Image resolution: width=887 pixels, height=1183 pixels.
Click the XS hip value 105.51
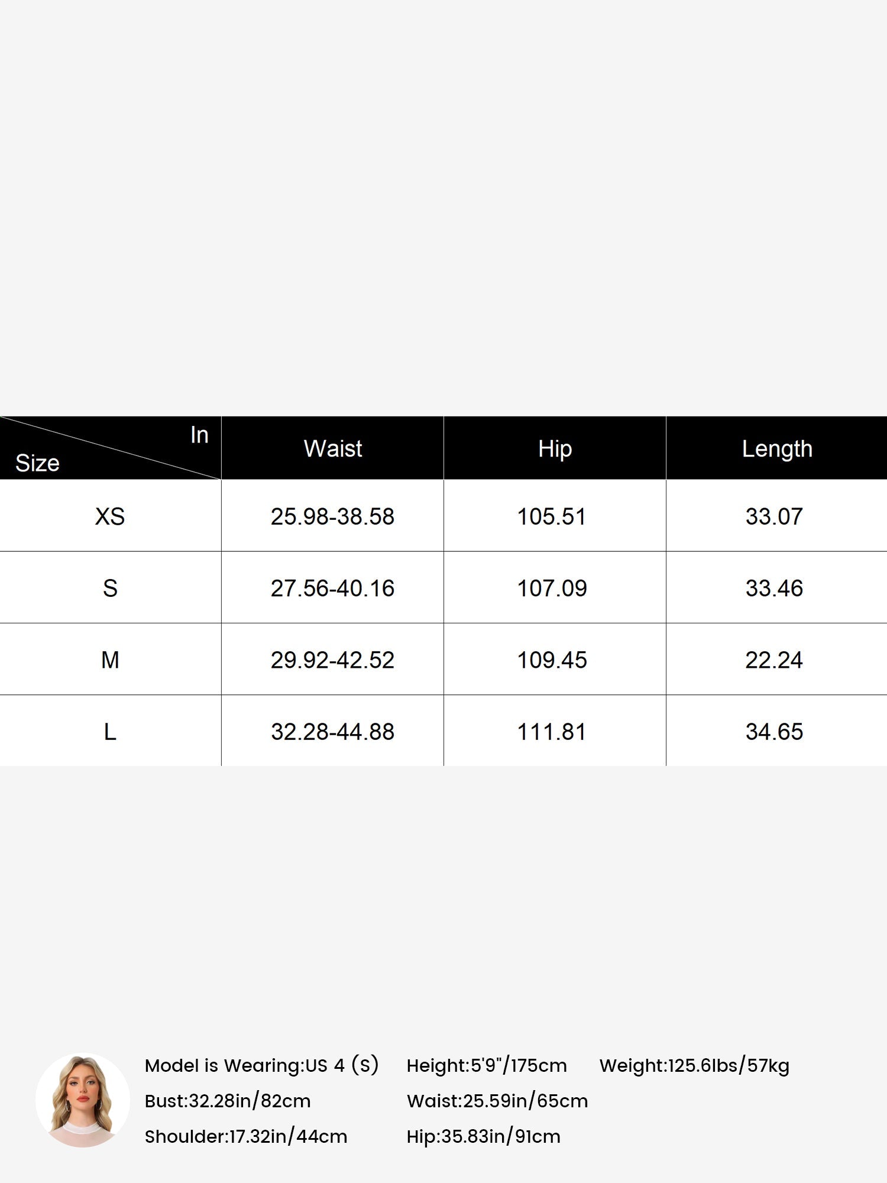(552, 516)
